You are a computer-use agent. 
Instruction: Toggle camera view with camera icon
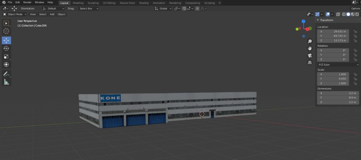point(310,55)
